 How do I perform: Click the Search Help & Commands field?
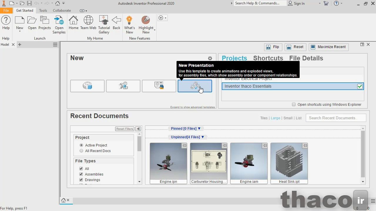coord(260,3)
